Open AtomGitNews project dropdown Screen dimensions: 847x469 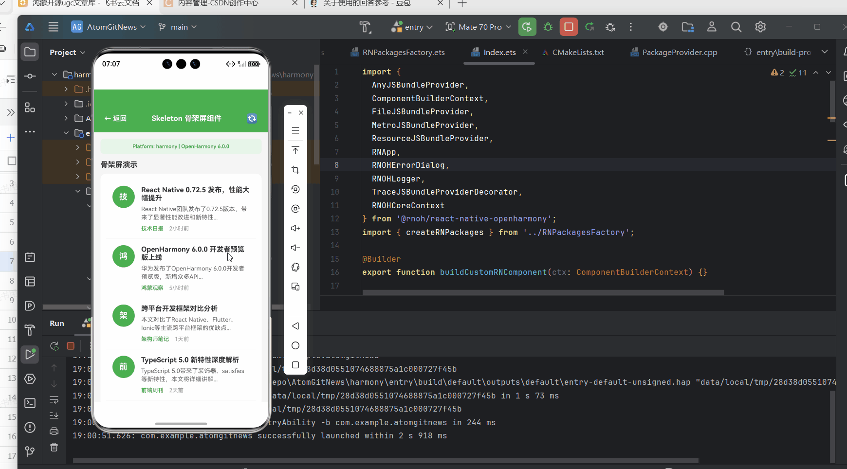point(108,27)
